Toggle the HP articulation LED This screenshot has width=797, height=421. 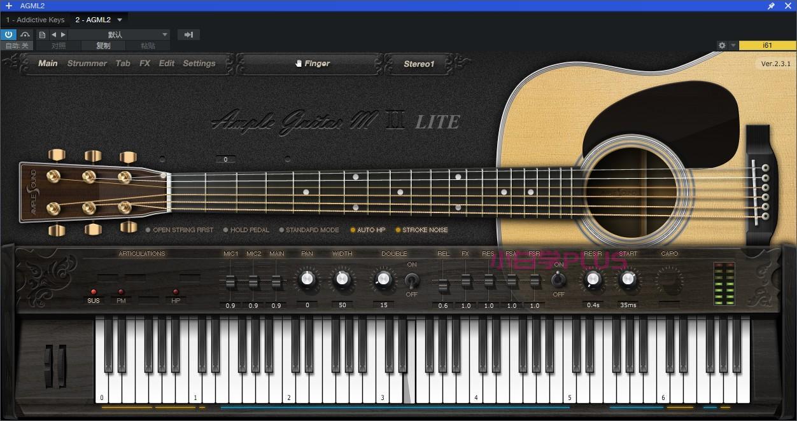point(176,293)
